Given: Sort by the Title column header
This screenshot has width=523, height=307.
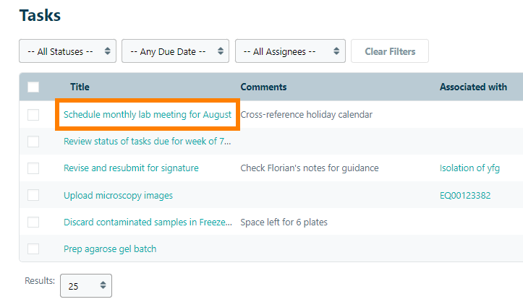Looking at the screenshot, I should pos(80,87).
